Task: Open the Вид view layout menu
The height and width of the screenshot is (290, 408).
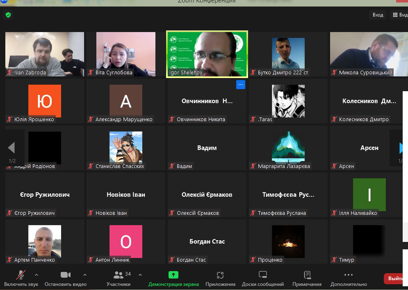Action: 400,15
